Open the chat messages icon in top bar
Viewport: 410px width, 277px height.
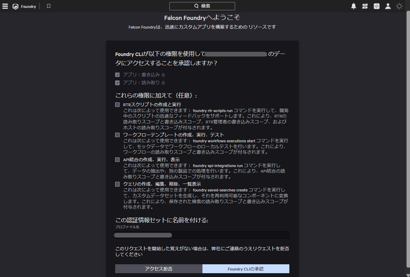point(365,6)
